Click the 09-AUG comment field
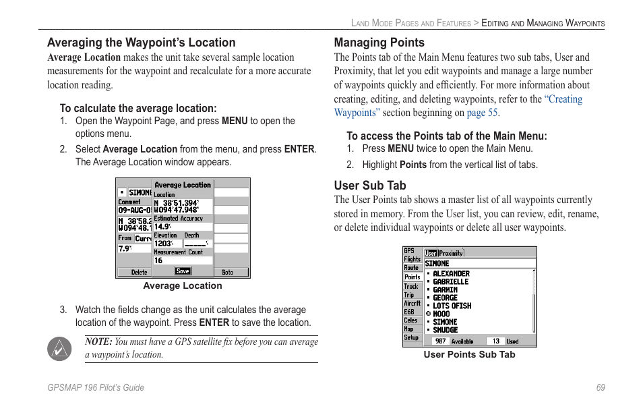Screen dimensions: 643x417 (135, 210)
